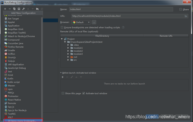Image resolution: width=193 pixels, height=122 pixels.
Task: Click the Before launch move up arrow
Action: [x=76, y=77]
